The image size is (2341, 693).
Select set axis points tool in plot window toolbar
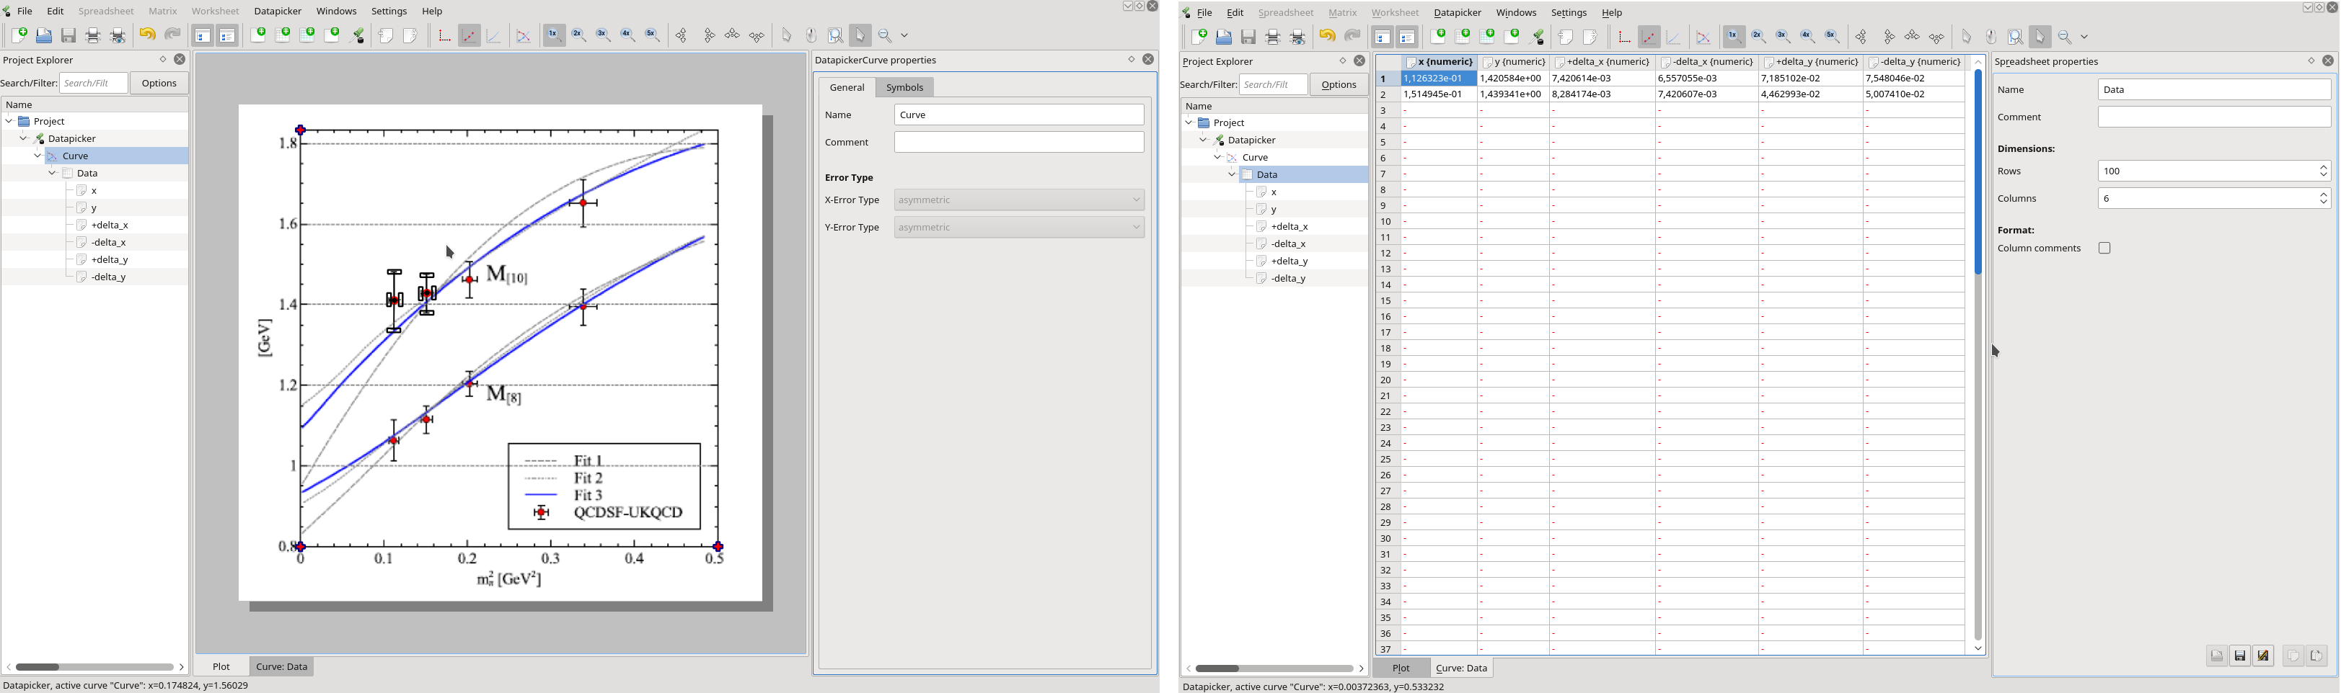coord(444,35)
